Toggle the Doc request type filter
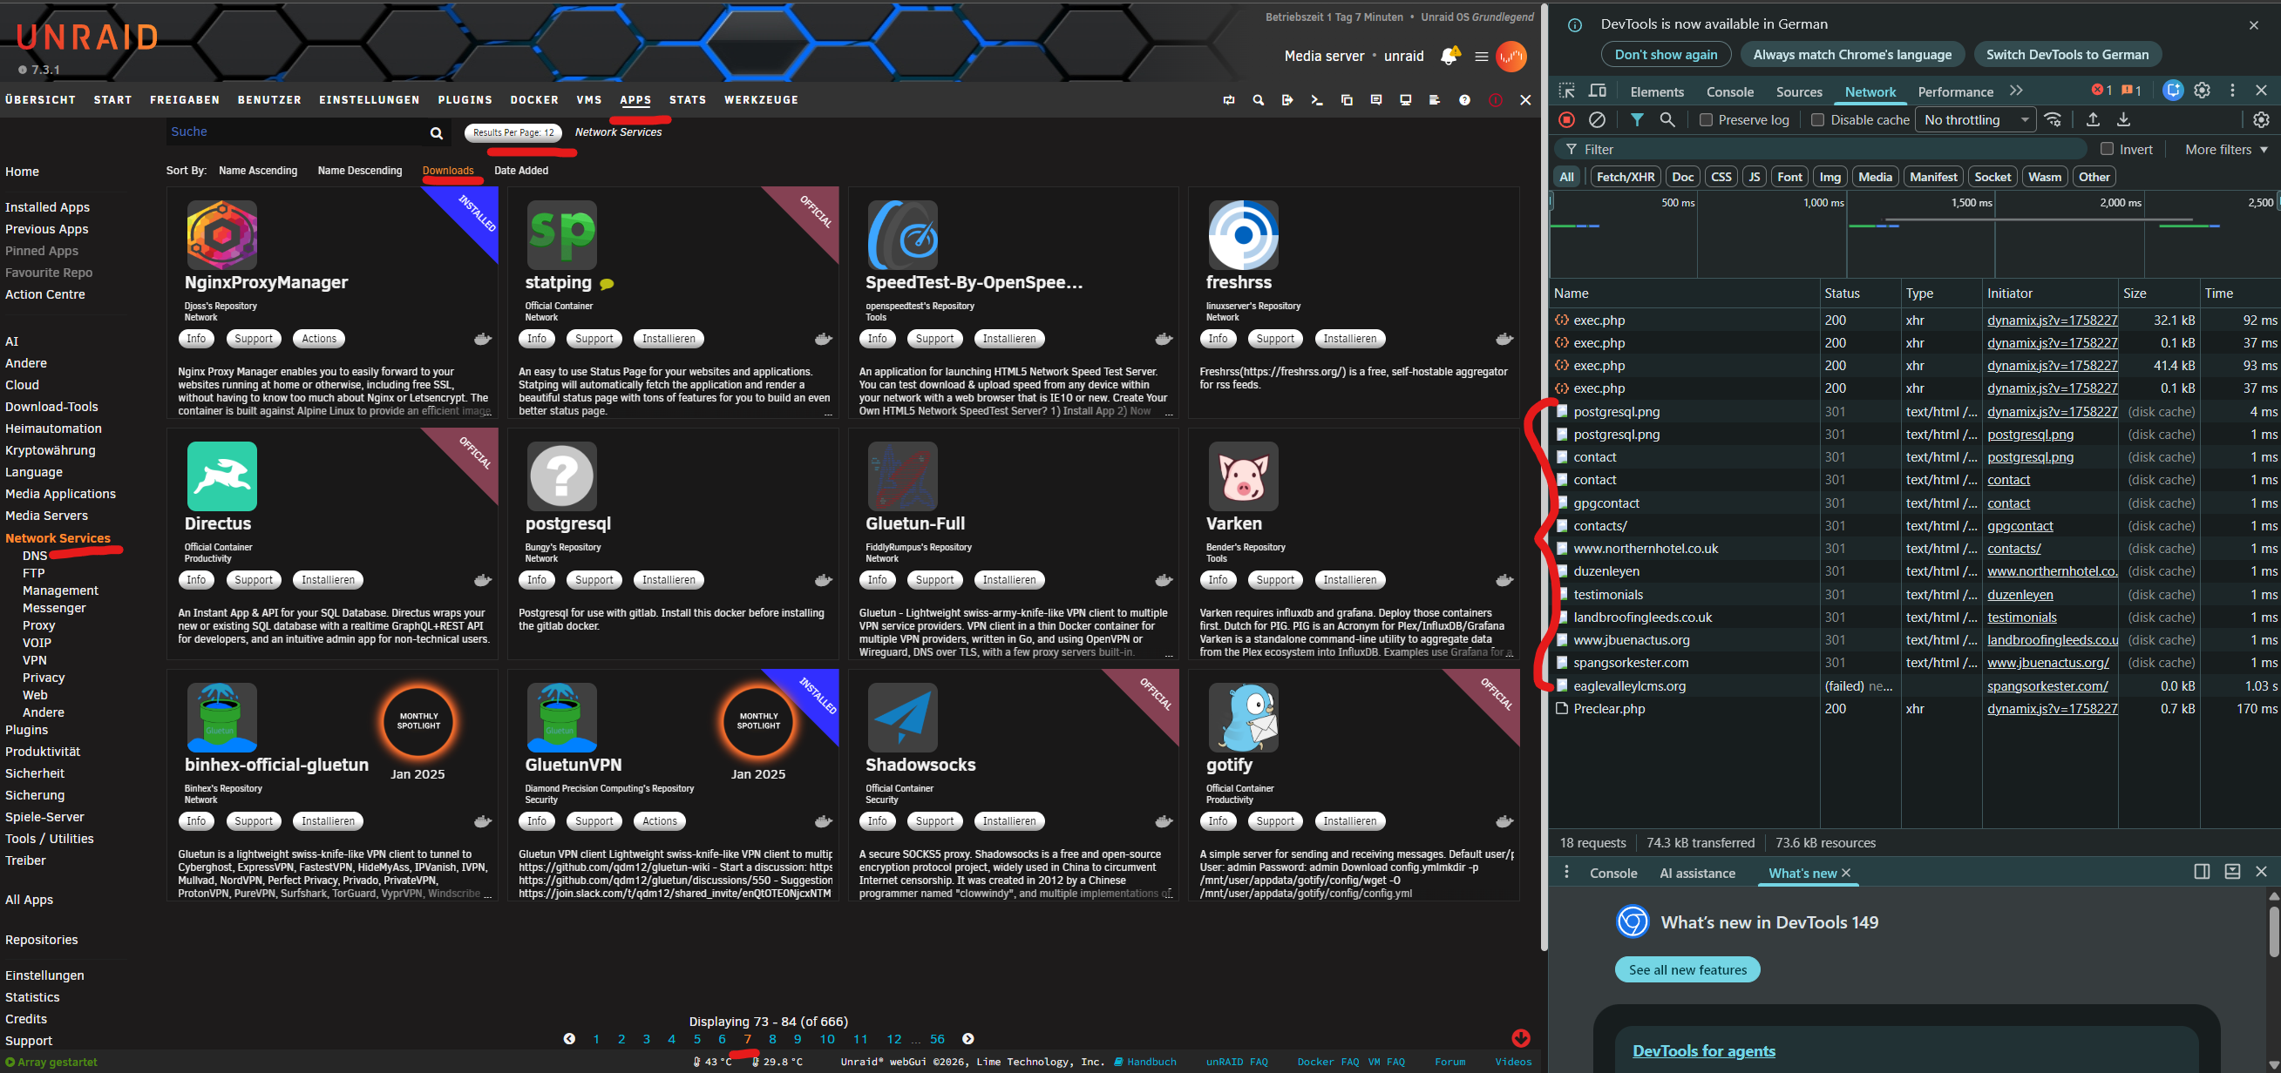The image size is (2281, 1073). pyautogui.click(x=1682, y=177)
